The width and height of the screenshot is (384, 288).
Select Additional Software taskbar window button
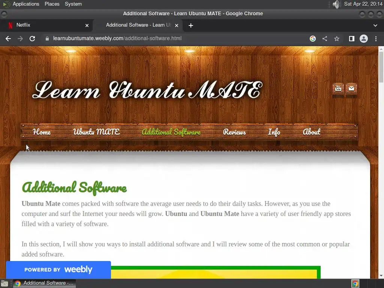pos(44,283)
